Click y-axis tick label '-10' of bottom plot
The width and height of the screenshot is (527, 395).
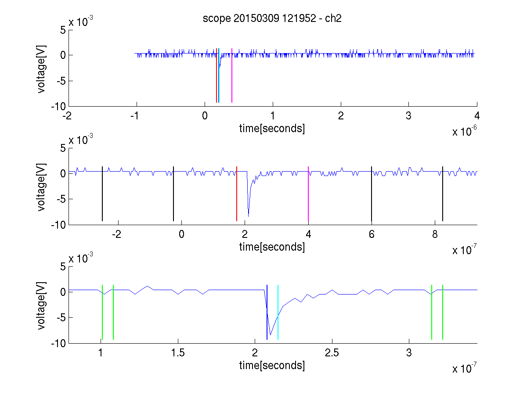click(x=59, y=343)
